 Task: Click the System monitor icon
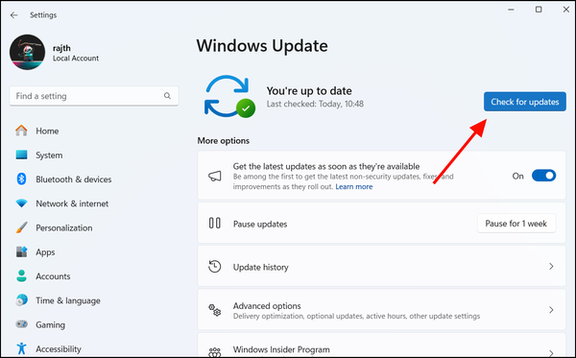pos(21,155)
